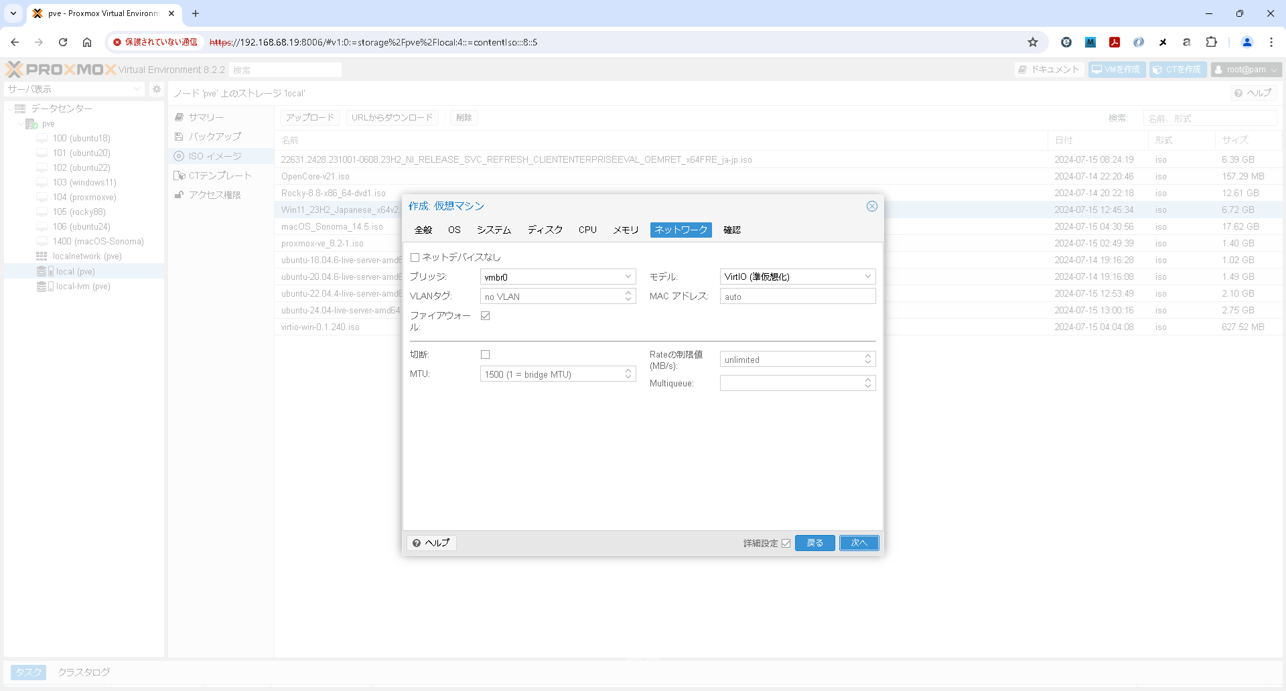Go to browser home page
The image size is (1286, 691).
click(87, 42)
